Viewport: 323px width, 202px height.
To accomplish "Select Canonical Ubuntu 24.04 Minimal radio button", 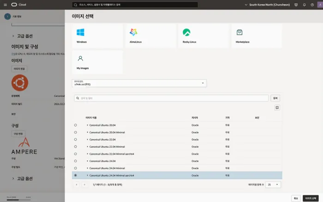I will click(75, 168).
